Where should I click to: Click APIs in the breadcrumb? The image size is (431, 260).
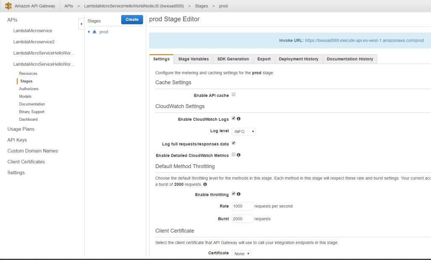(69, 6)
